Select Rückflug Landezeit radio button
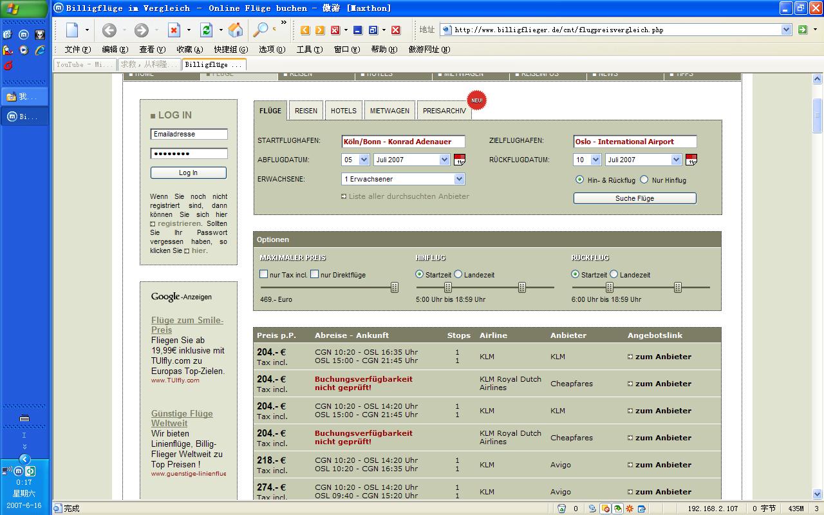 tap(613, 274)
